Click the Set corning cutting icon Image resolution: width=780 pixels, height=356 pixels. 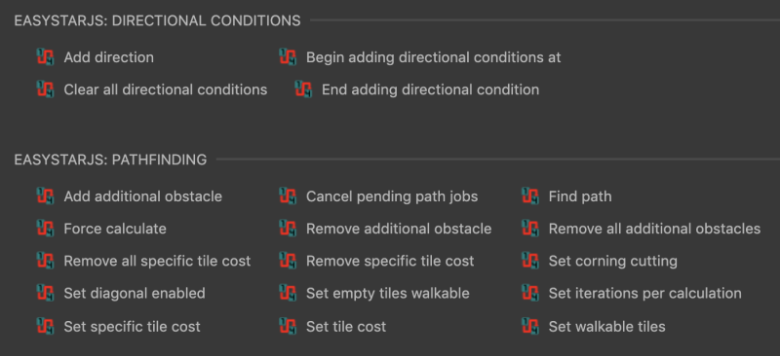click(530, 261)
